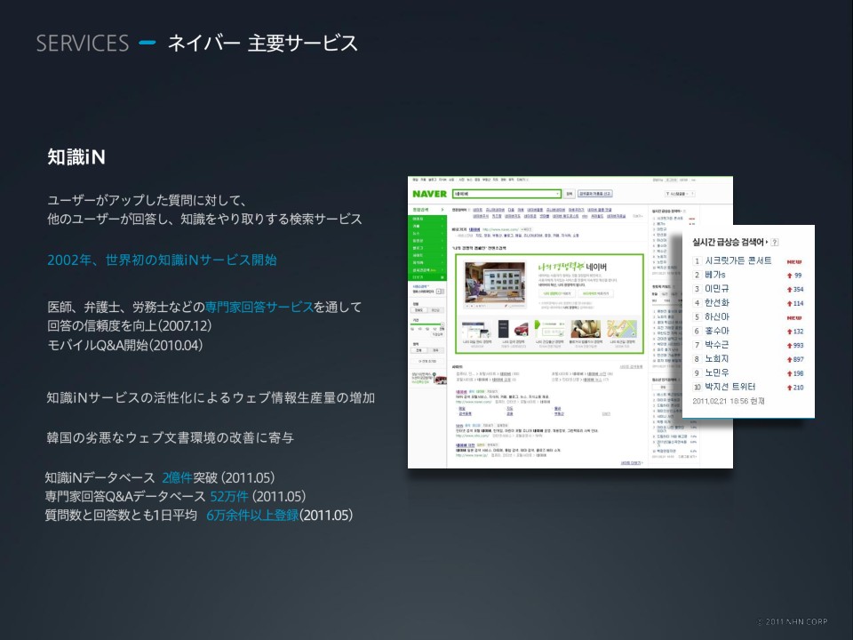Open trending keyword 노민우

tap(716, 372)
